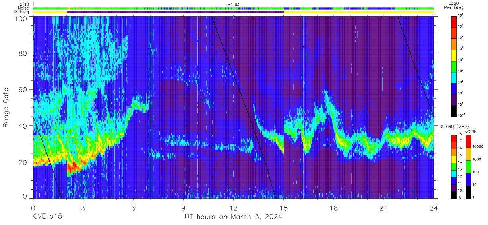Click the 15 tick on the UT hours axis

tap(284, 208)
